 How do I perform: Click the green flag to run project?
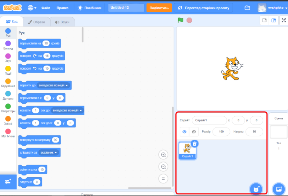point(180,20)
